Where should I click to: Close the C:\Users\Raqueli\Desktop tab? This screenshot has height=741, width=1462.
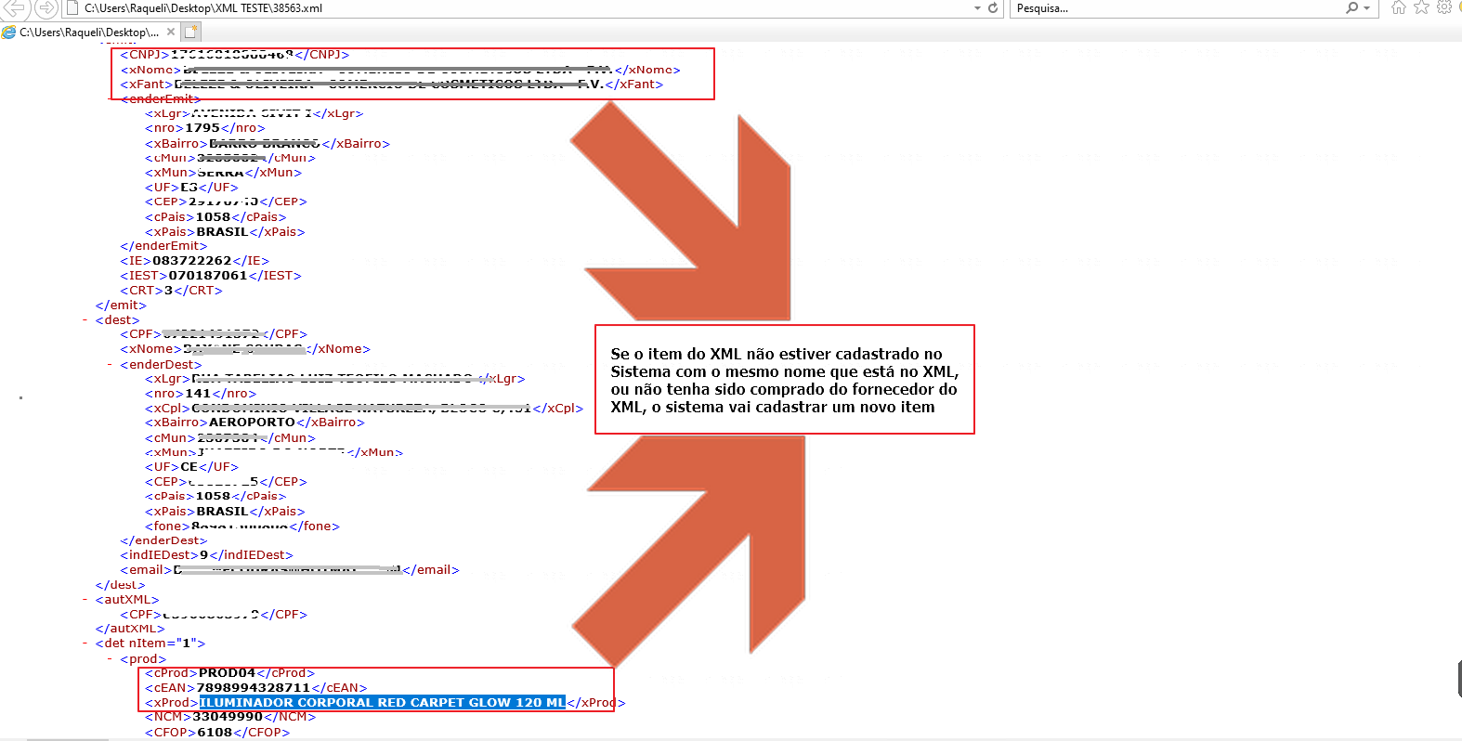[x=171, y=32]
